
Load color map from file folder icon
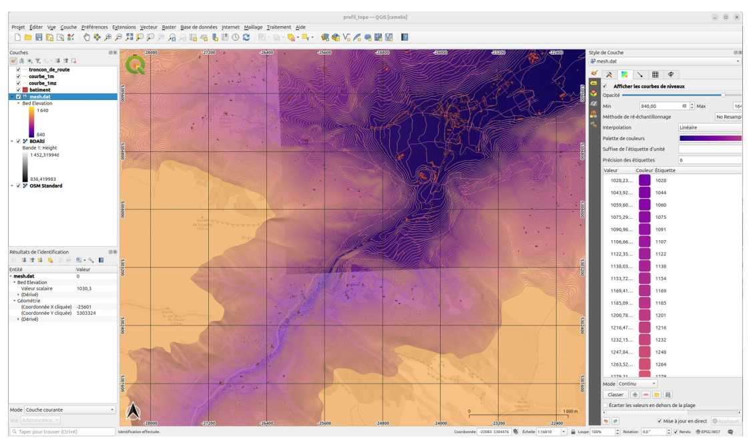tap(656, 395)
